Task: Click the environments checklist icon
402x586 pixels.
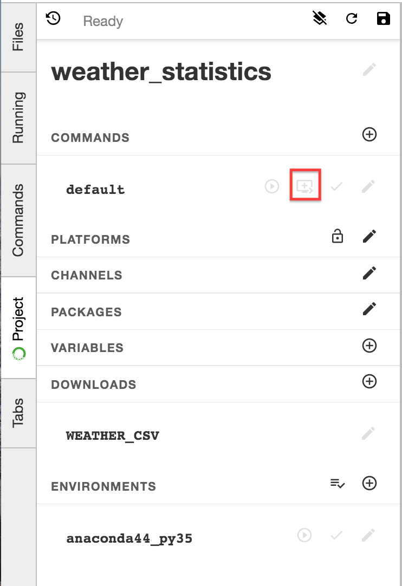Action: pos(338,483)
